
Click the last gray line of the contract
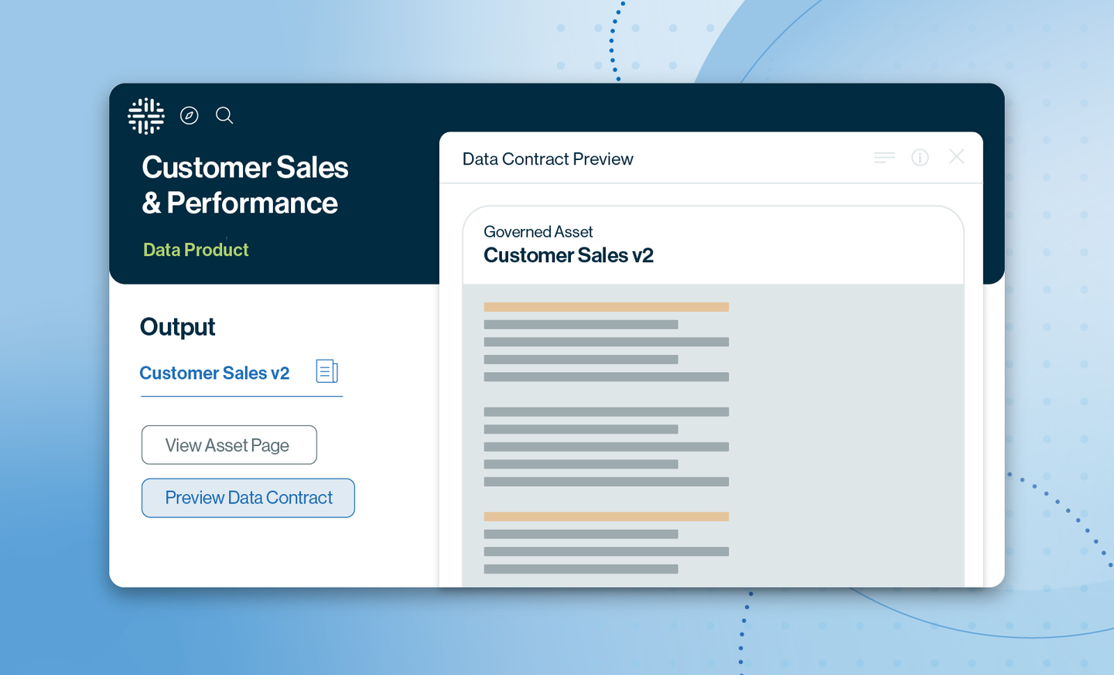tap(581, 569)
